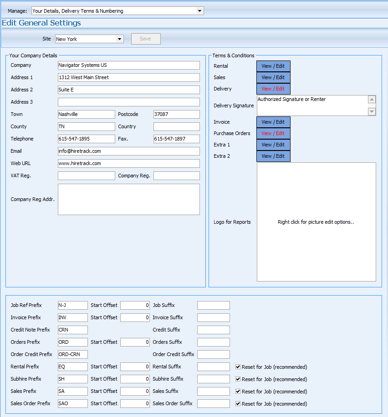
Task: Expand the Site dropdown showing New York
Action: pyautogui.click(x=120, y=39)
